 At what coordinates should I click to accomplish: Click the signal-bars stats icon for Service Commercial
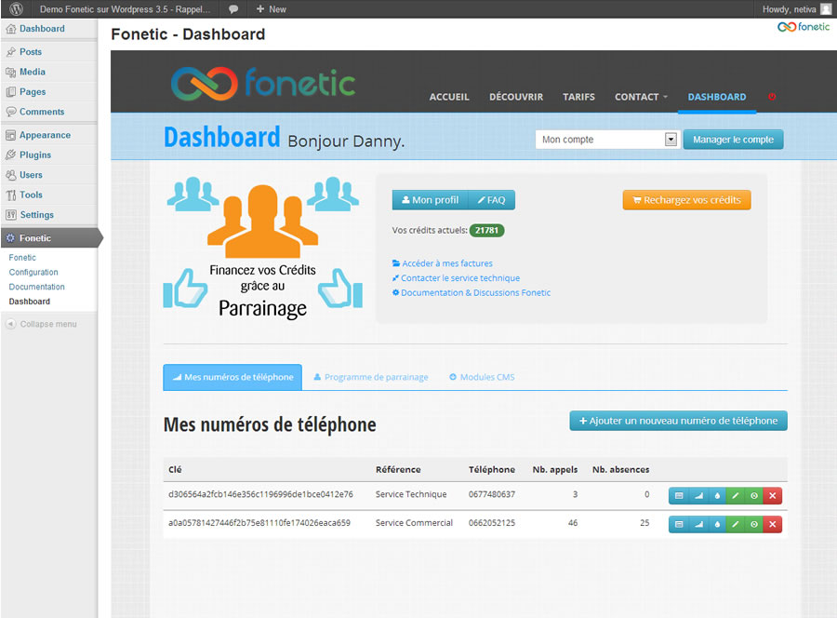point(698,524)
